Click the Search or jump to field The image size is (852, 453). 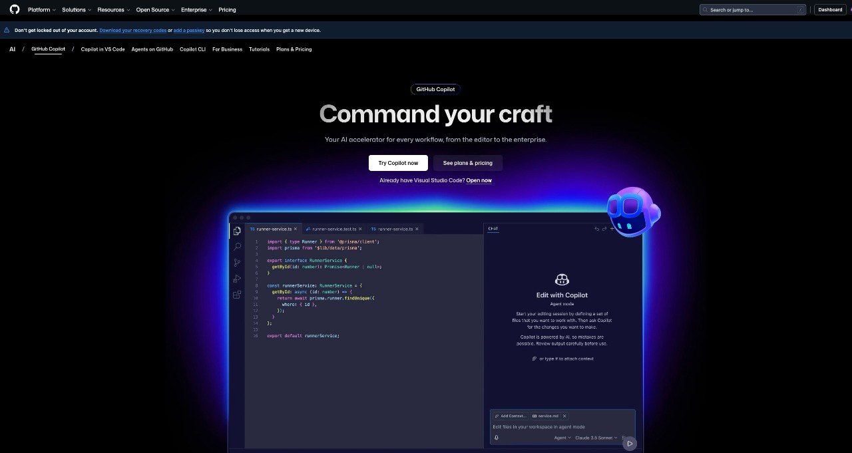tap(752, 9)
